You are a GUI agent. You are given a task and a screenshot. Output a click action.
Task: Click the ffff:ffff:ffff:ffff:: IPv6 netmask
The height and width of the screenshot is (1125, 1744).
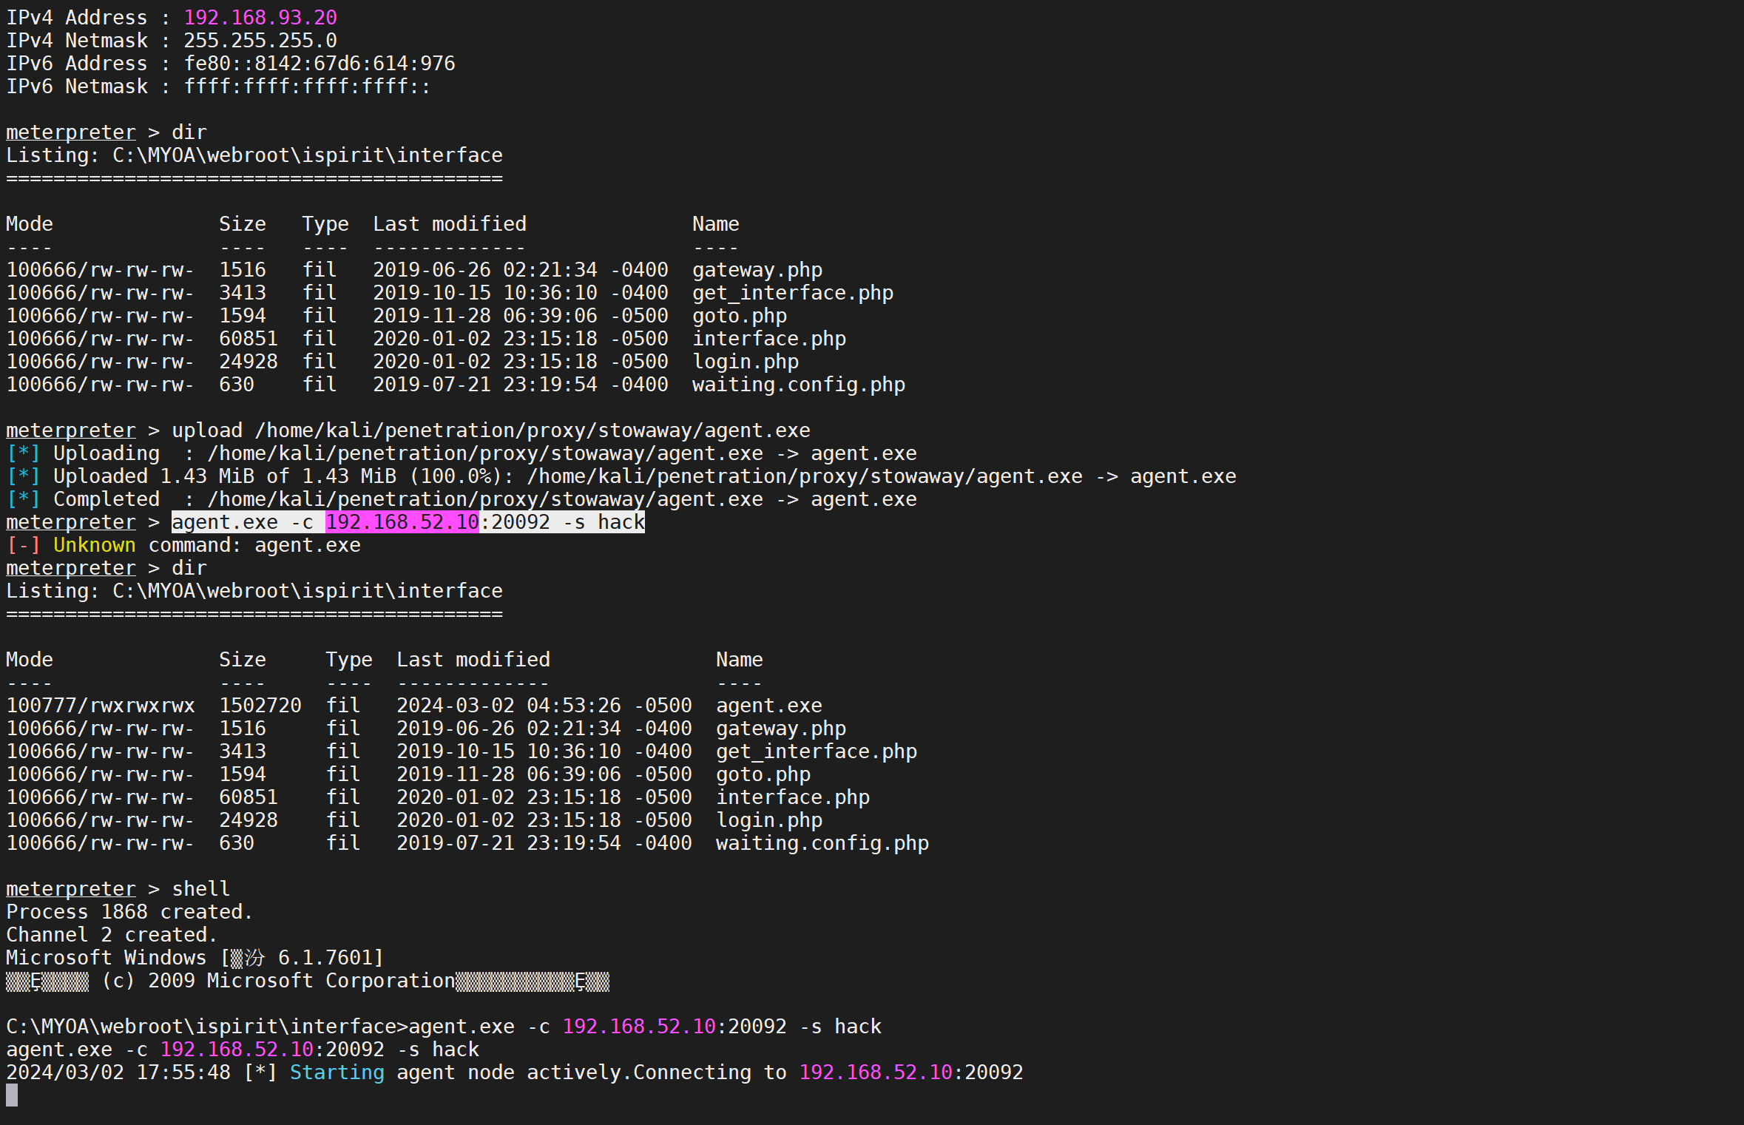(306, 86)
